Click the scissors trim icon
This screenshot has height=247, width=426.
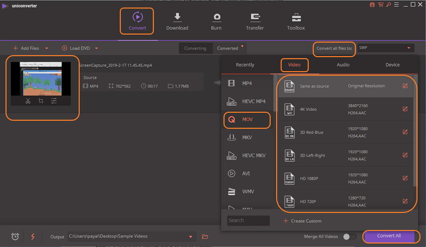28,101
